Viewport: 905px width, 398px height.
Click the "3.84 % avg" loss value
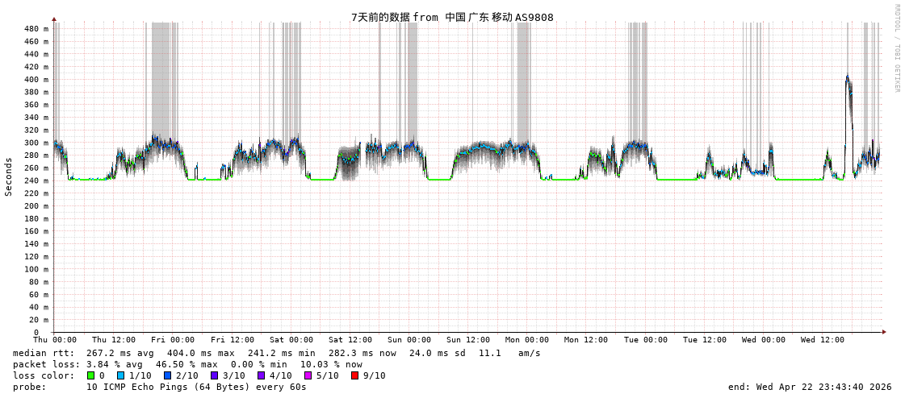pos(113,365)
